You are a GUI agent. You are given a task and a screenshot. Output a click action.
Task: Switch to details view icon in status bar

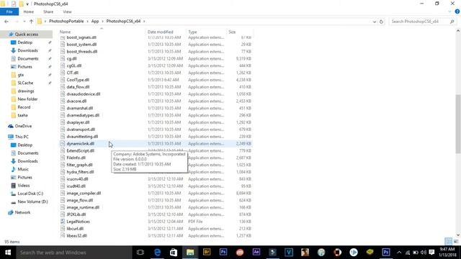448,242
